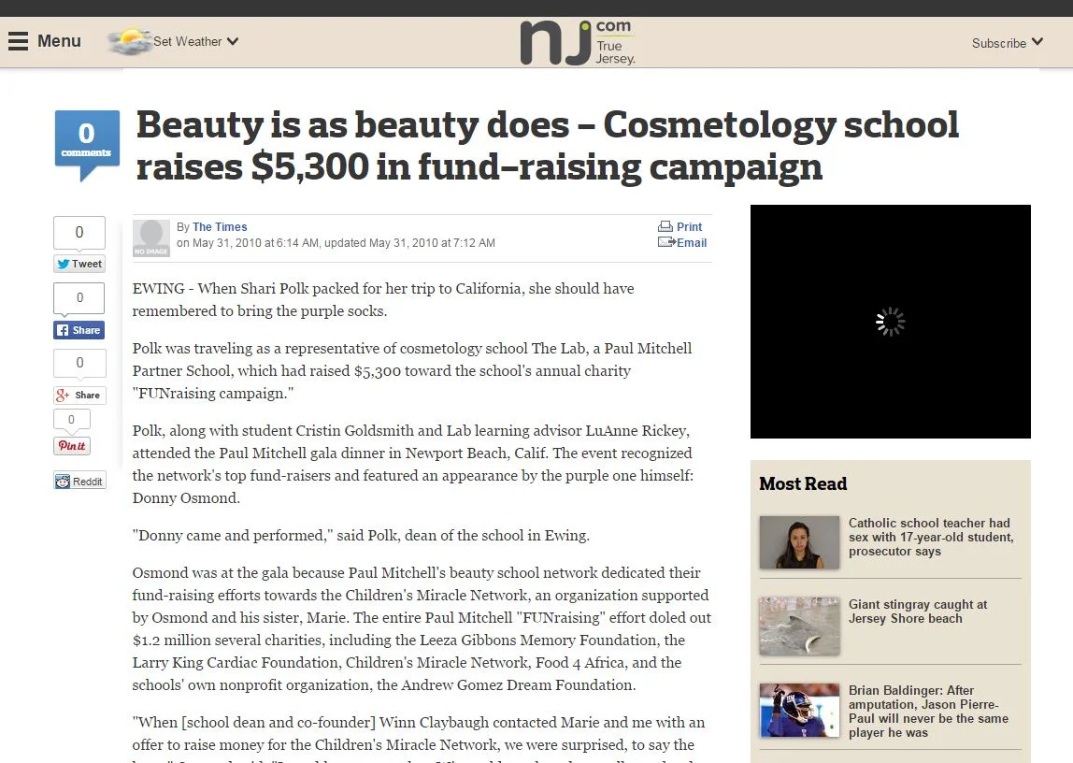Click paragraph starting 'Donny came and performed'
Screen dimensions: 1073x763
point(361,535)
